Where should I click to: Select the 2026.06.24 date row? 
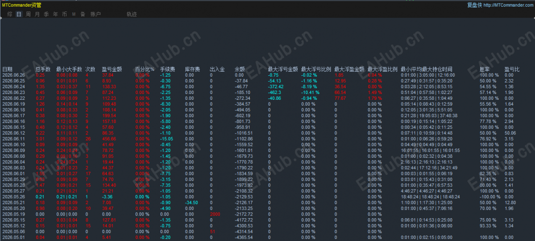[14, 86]
